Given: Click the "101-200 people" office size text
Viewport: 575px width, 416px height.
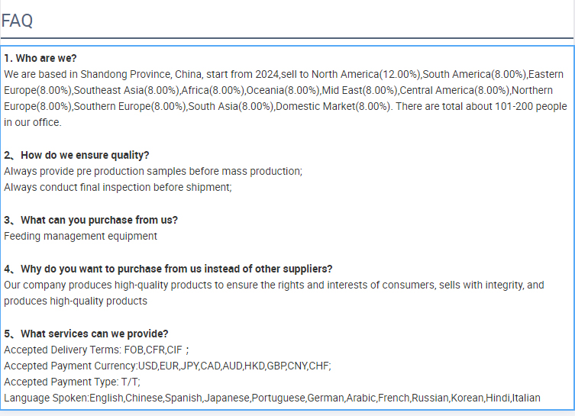Looking at the screenshot, I should click(531, 106).
